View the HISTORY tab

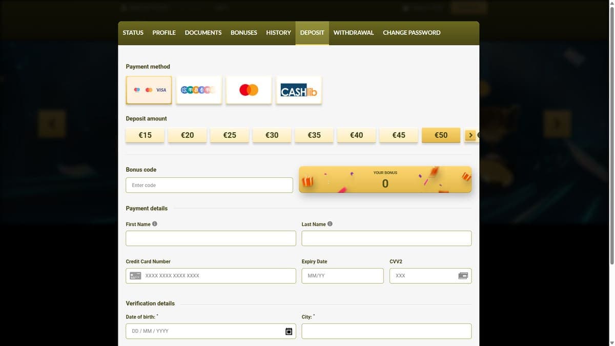pyautogui.click(x=278, y=32)
